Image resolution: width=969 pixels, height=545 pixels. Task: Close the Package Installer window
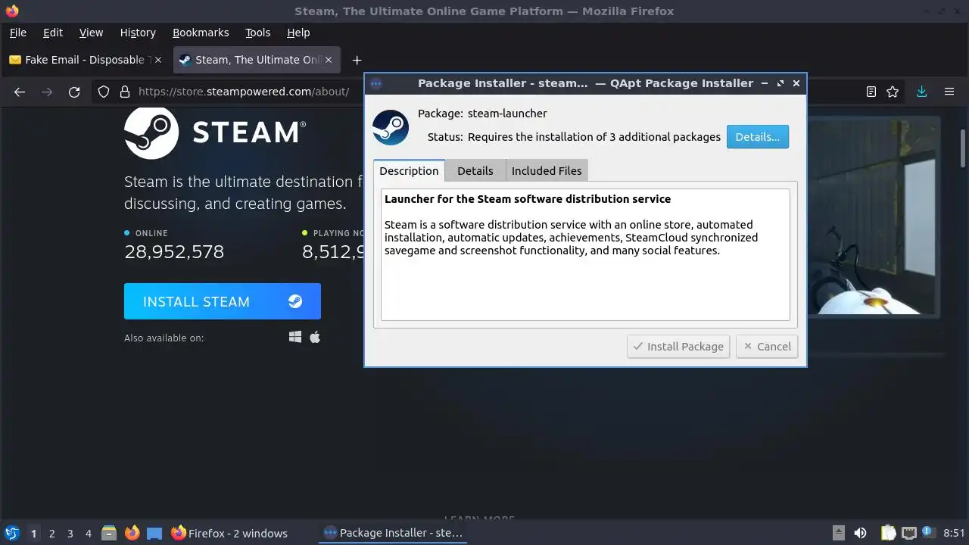[x=796, y=83]
